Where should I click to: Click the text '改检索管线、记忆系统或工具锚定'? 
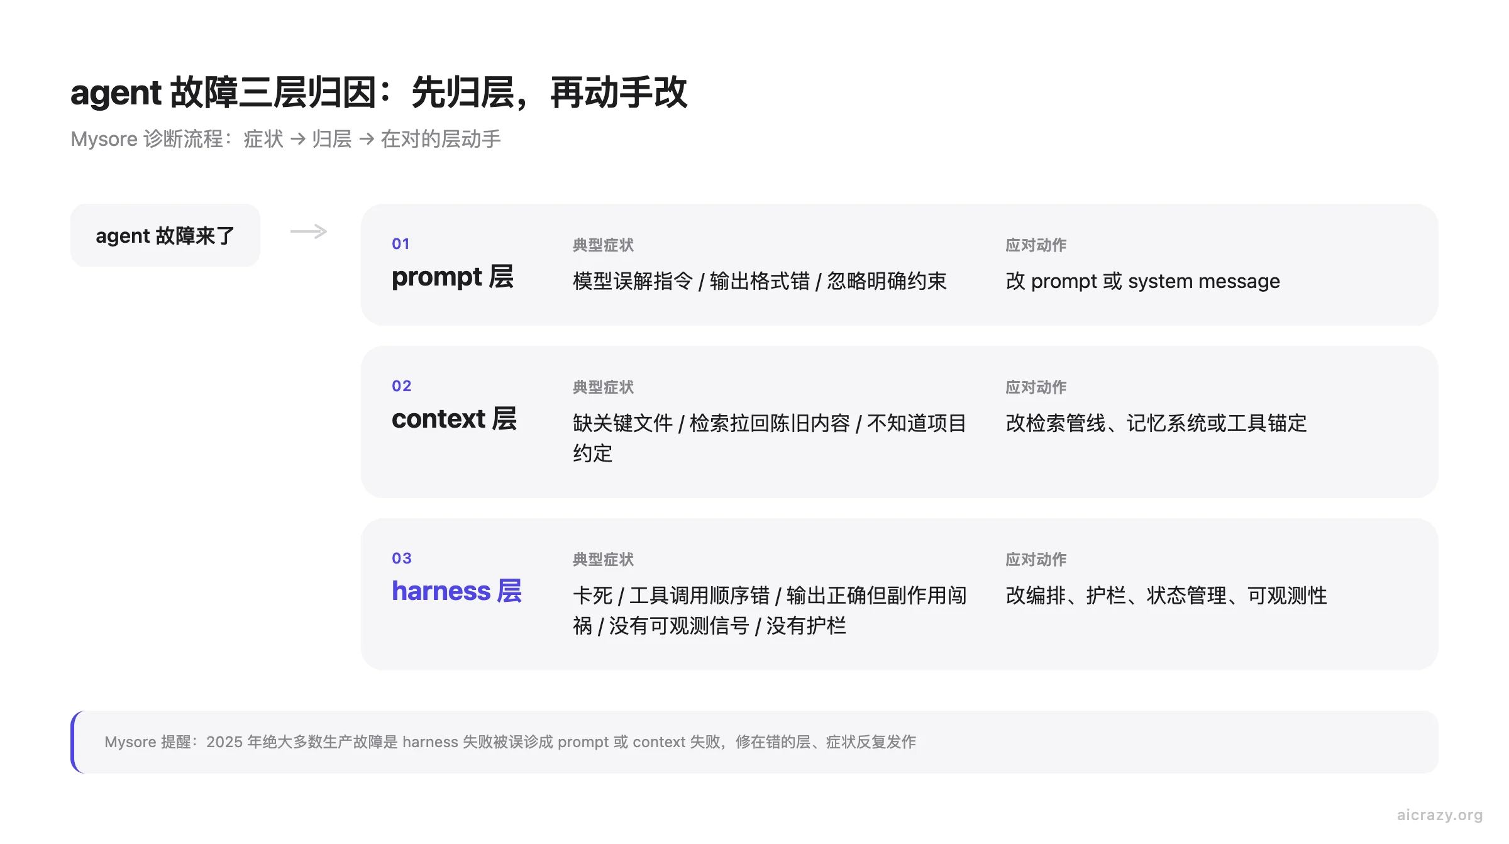click(1156, 423)
